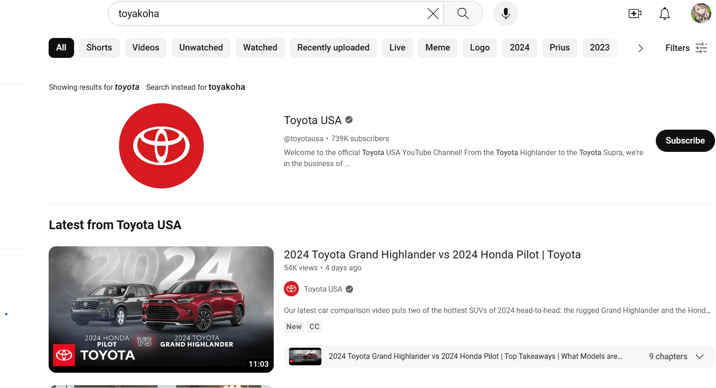The image size is (716, 388).
Task: Open the Filters button label
Action: [x=678, y=48]
